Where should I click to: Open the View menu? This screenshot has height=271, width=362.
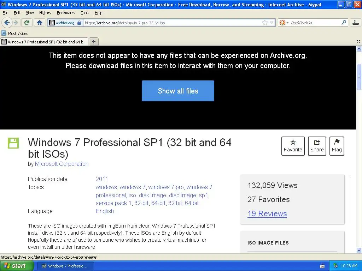[30, 13]
